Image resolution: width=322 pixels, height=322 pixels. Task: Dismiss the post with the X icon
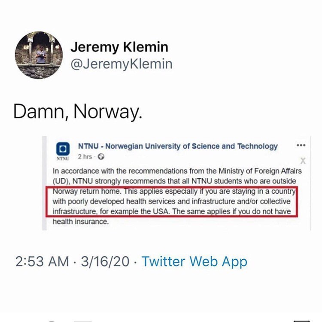point(303,161)
